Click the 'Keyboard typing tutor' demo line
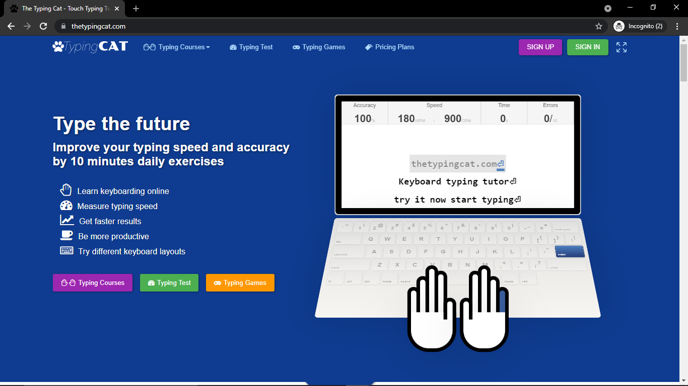 tap(457, 181)
